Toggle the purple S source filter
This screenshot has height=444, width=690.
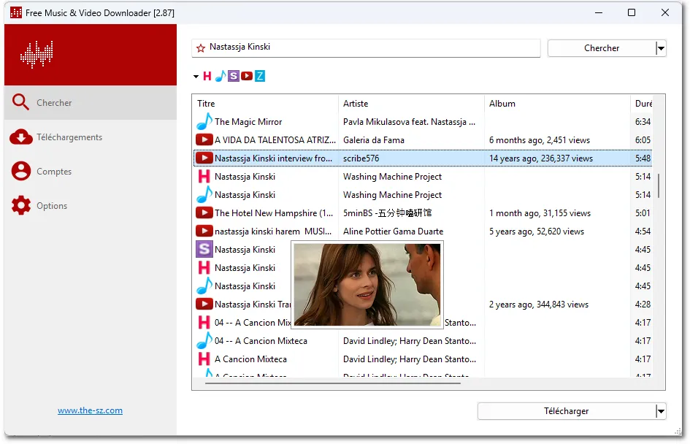pos(234,76)
